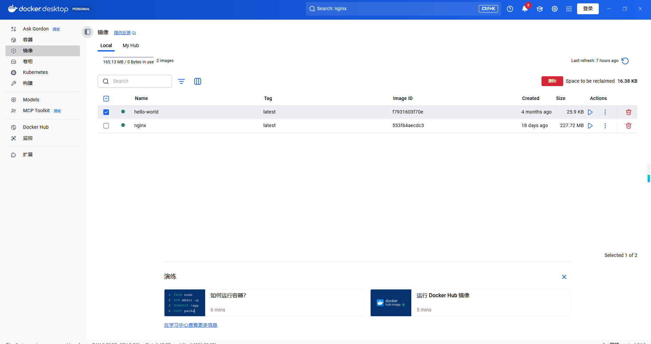Screen dimensions: 651x344
Task: Click the "18 days ago" created cell
Action: point(535,126)
